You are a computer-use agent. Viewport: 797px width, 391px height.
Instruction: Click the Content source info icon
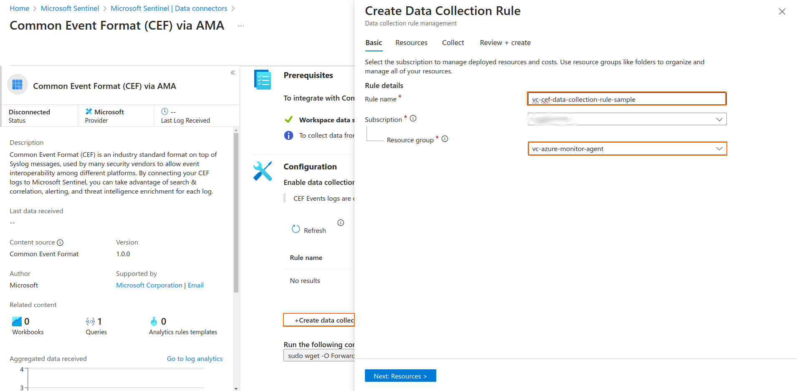click(60, 242)
